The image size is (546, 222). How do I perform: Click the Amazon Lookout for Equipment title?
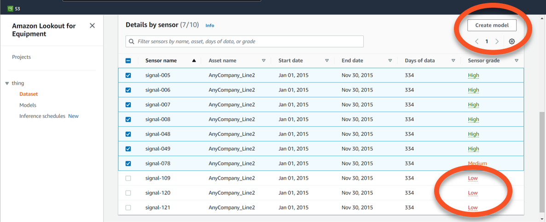[x=44, y=29]
